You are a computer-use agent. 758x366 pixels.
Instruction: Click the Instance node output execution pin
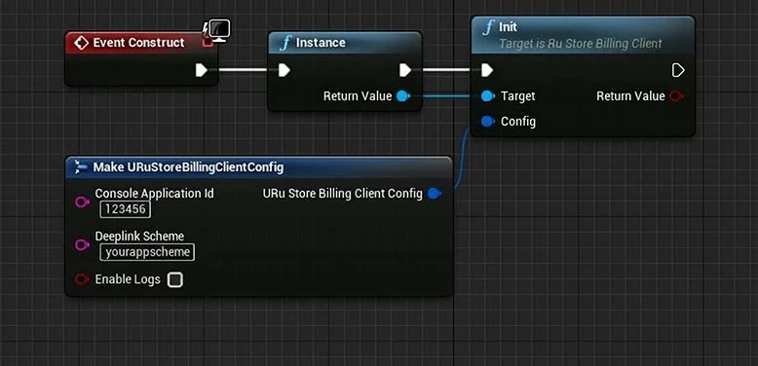coord(405,70)
